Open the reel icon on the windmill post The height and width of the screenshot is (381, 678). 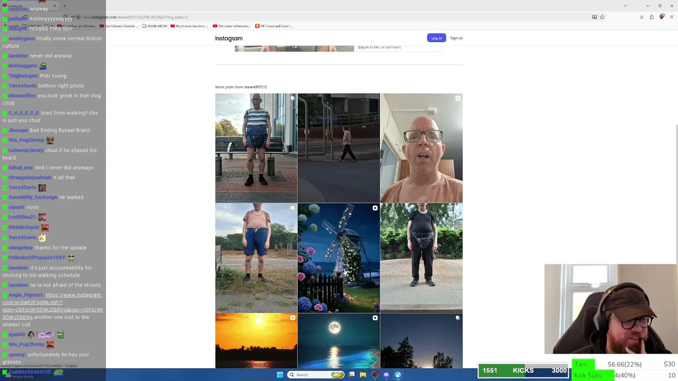(x=375, y=208)
